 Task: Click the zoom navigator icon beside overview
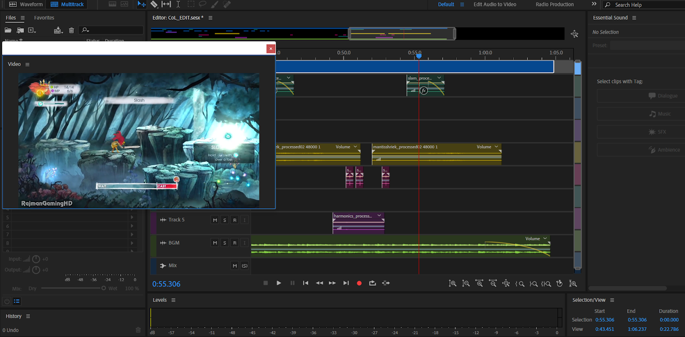point(575,34)
